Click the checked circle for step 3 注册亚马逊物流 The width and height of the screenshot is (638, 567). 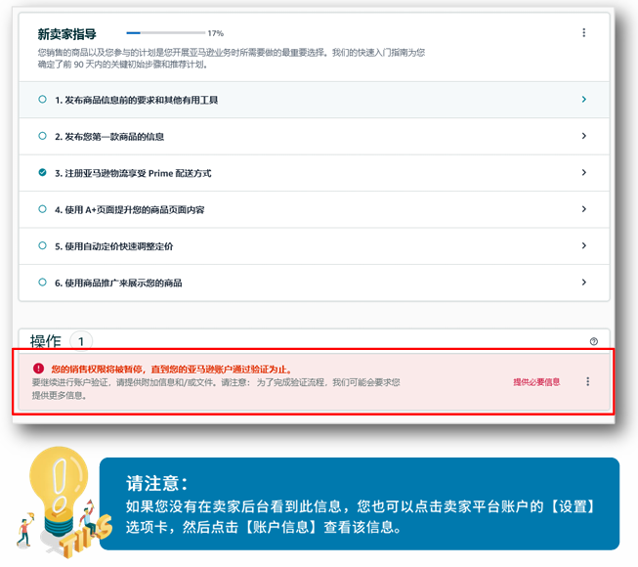[42, 173]
